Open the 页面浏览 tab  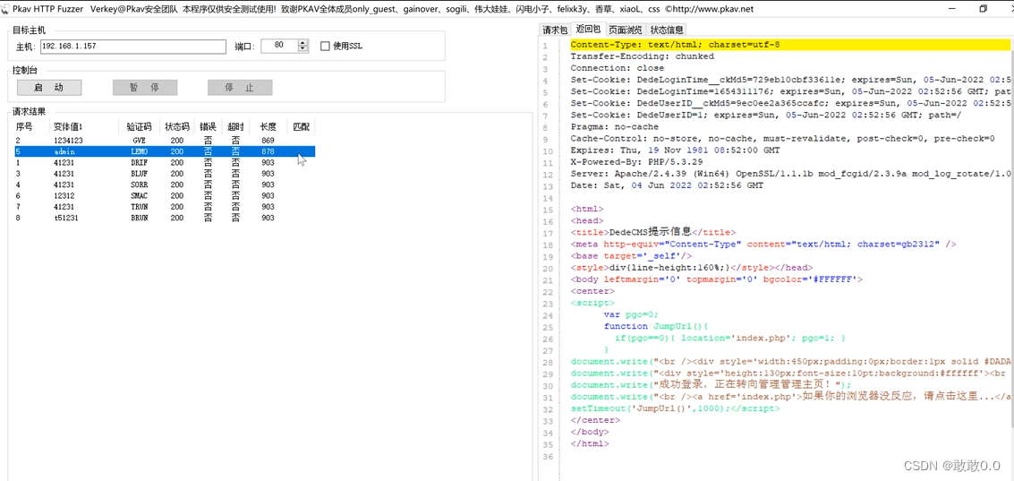pyautogui.click(x=626, y=30)
